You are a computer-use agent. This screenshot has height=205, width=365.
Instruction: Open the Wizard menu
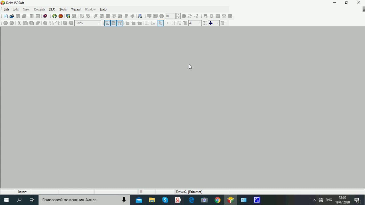click(x=76, y=9)
